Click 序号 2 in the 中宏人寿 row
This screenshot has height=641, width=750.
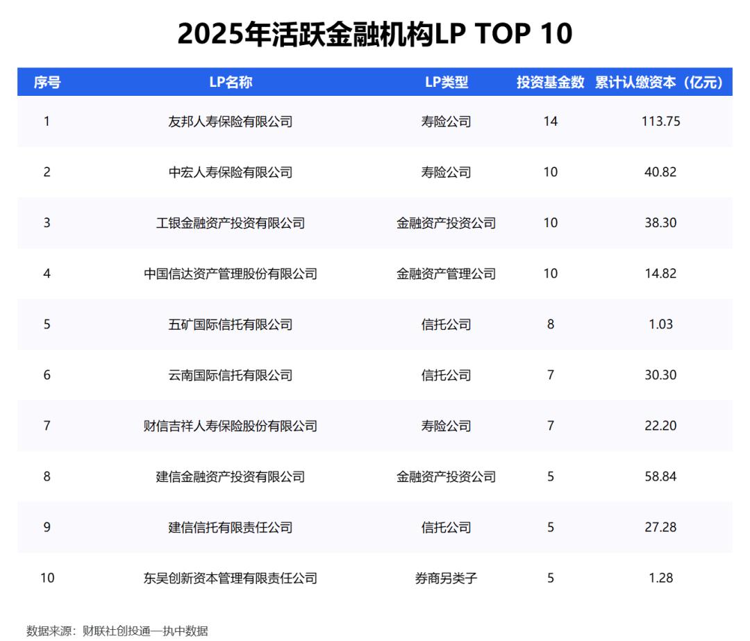coord(47,172)
